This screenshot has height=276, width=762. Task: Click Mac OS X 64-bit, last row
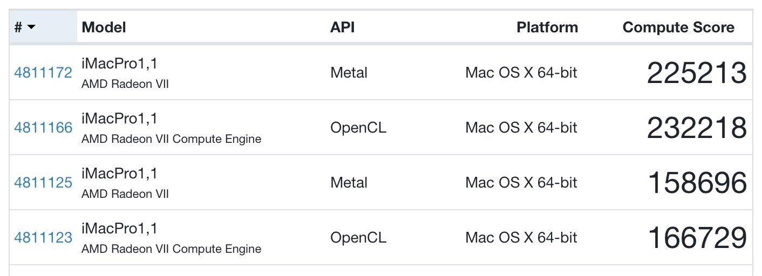pos(521,238)
